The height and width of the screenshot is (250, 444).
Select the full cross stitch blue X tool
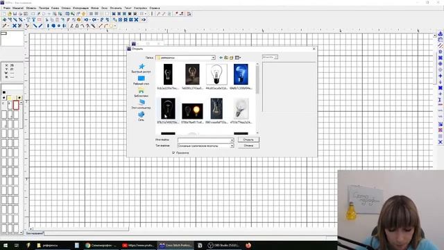tap(14, 26)
